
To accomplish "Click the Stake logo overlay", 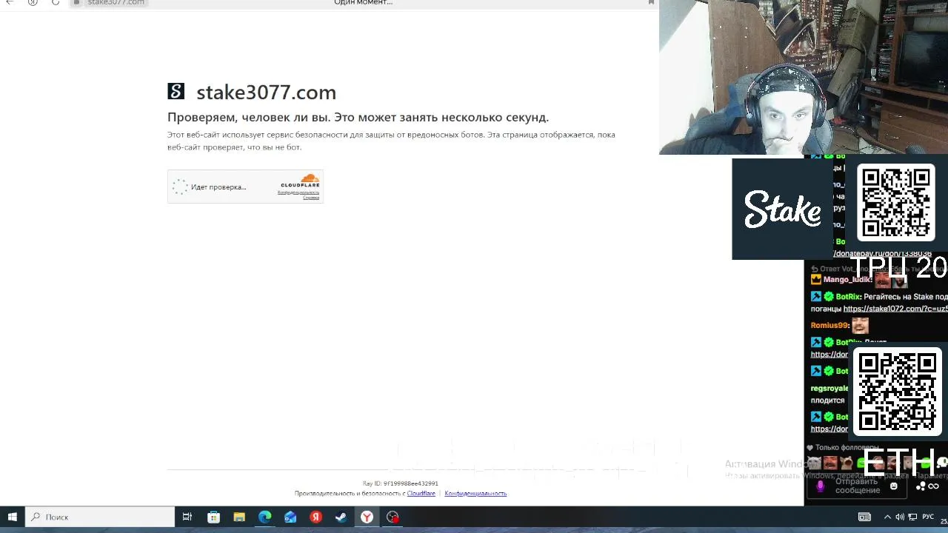I will click(783, 209).
